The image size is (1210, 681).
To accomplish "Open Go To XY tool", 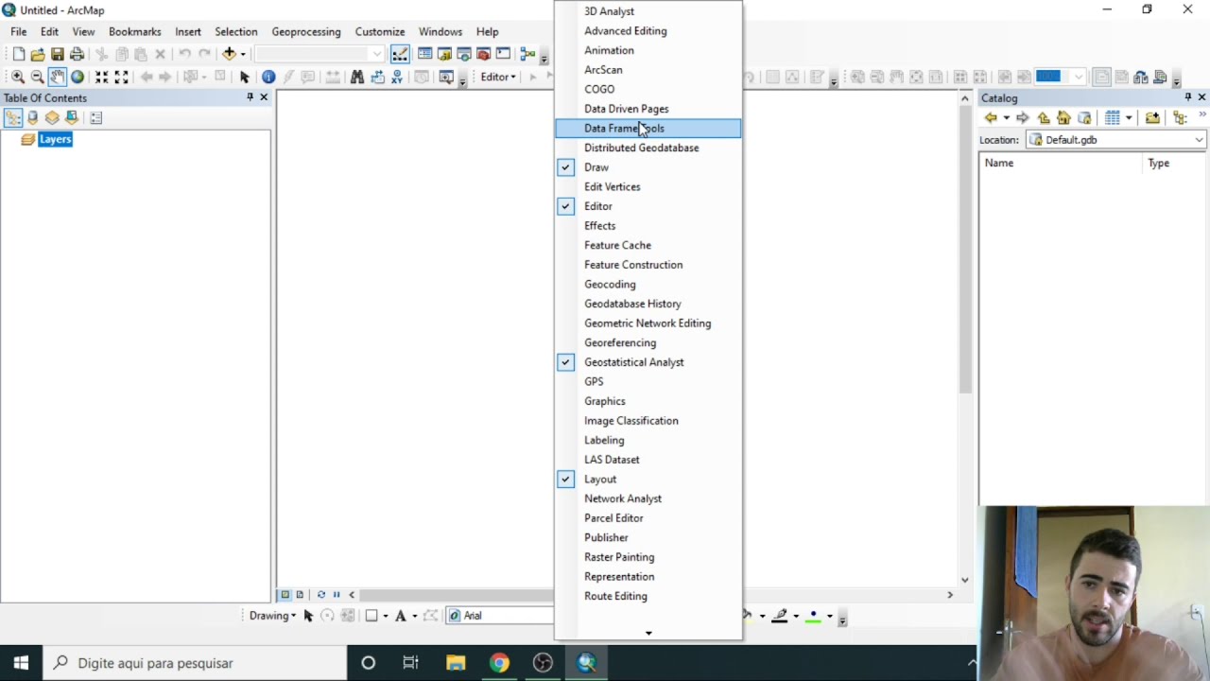I will pyautogui.click(x=396, y=77).
